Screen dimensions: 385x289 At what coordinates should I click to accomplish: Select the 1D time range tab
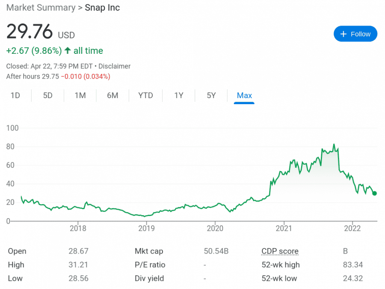pos(15,95)
